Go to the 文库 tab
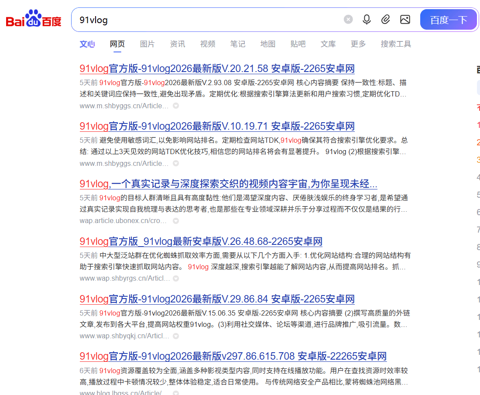480x395 pixels. pyautogui.click(x=328, y=44)
